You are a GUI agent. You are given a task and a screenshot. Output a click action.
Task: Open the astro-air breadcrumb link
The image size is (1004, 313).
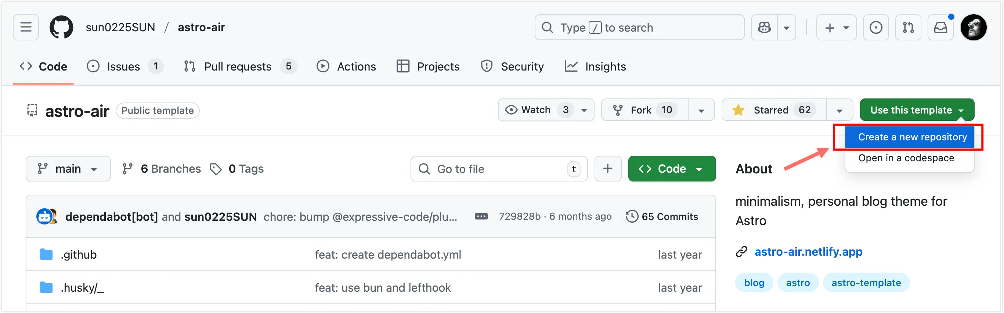[x=201, y=27]
